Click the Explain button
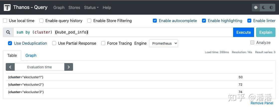This screenshot has width=279, height=109. (x=266, y=32)
